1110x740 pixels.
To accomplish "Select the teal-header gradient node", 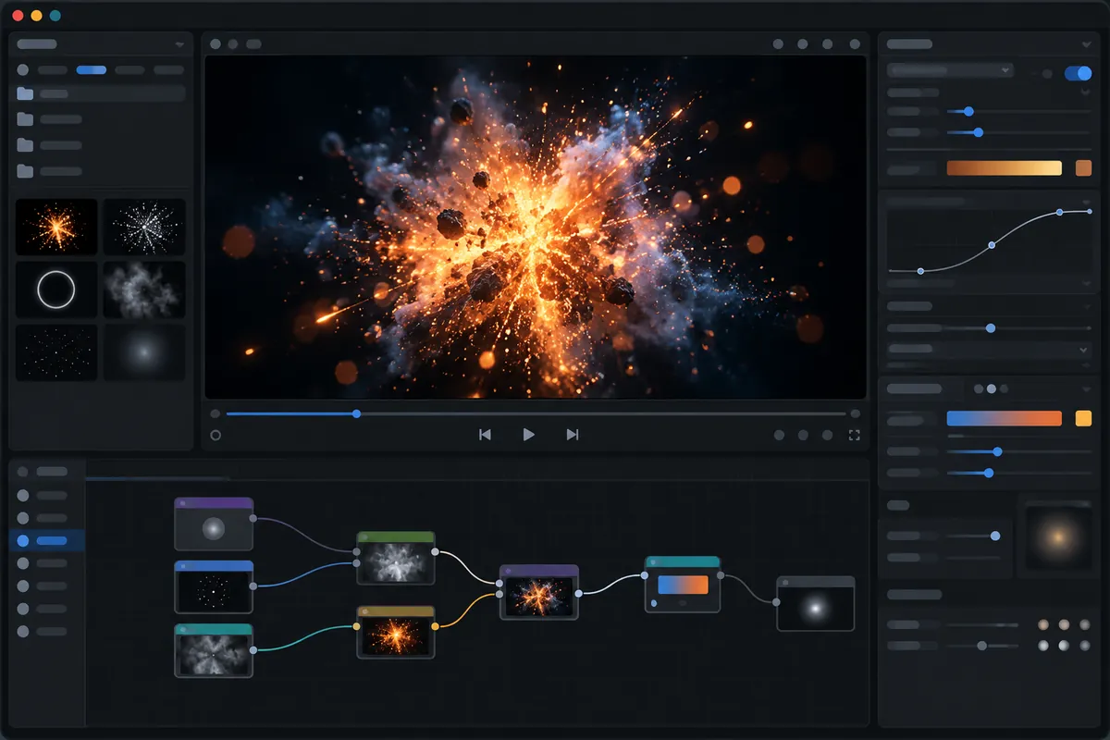I will point(683,584).
